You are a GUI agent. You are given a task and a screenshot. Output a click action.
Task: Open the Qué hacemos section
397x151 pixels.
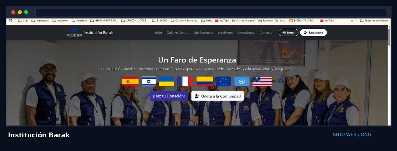coord(203,32)
